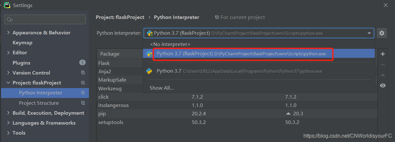Expand the Appearance & Behavior section
395x142 pixels.
(8, 33)
